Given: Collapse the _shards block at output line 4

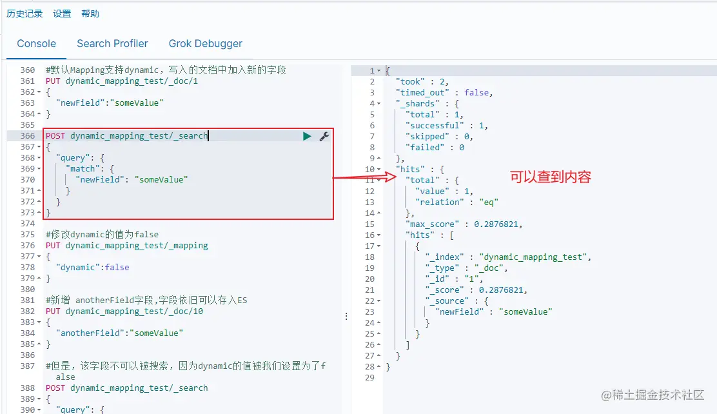Looking at the screenshot, I should coord(378,104).
